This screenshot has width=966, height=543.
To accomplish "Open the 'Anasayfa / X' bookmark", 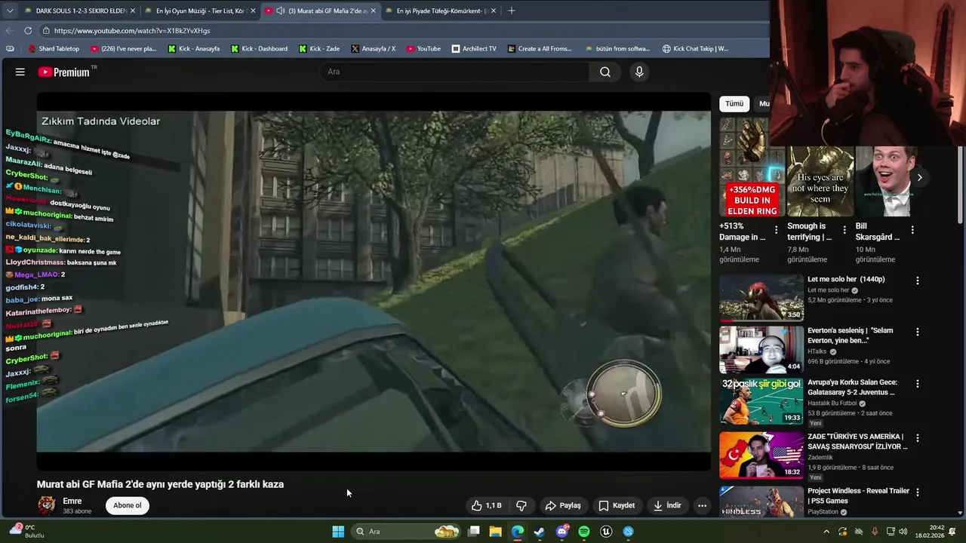I will (373, 48).
